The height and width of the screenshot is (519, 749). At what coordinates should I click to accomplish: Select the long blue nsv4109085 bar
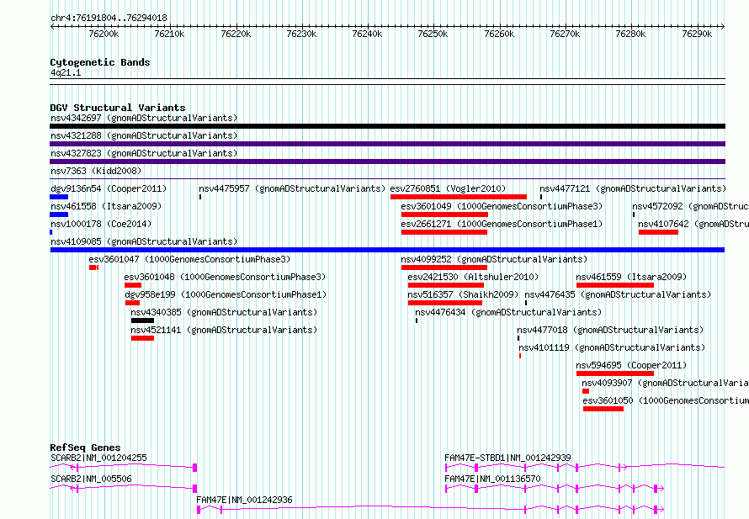(387, 250)
